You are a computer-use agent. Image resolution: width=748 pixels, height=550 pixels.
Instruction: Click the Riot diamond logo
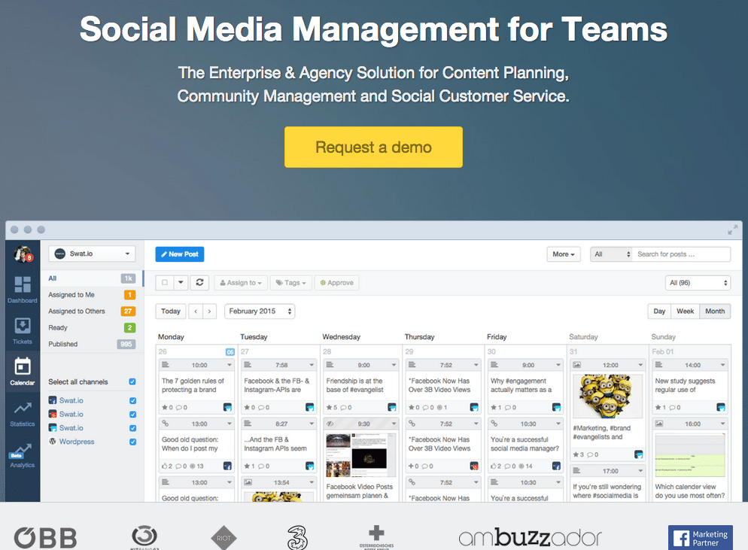[x=223, y=538]
